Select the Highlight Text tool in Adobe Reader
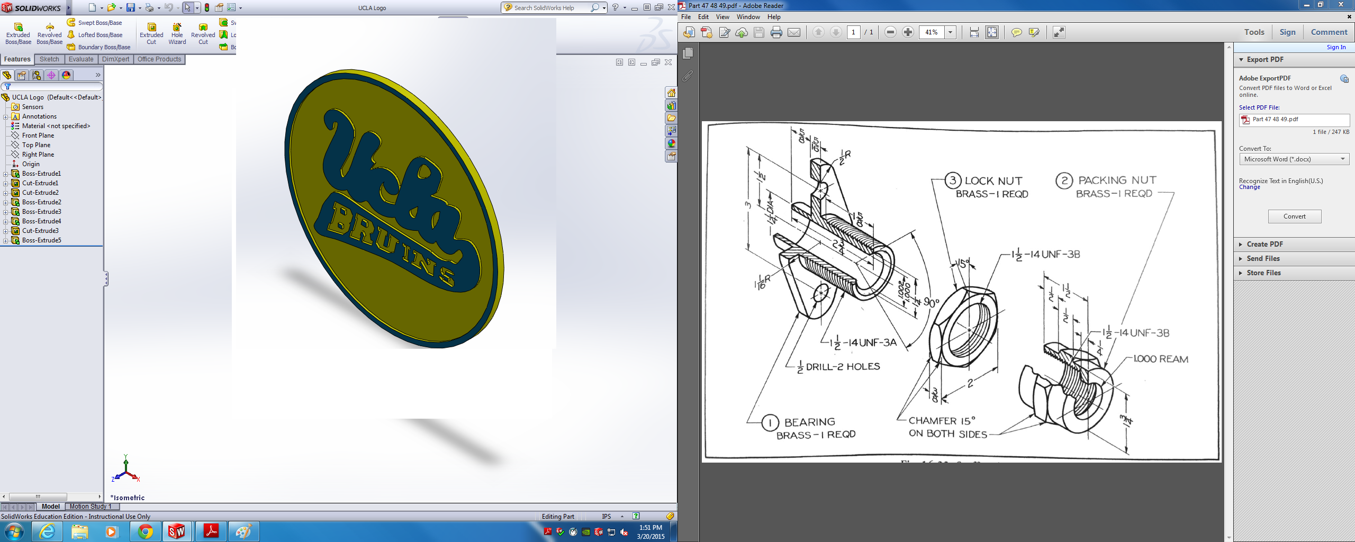The image size is (1355, 542). (1034, 32)
